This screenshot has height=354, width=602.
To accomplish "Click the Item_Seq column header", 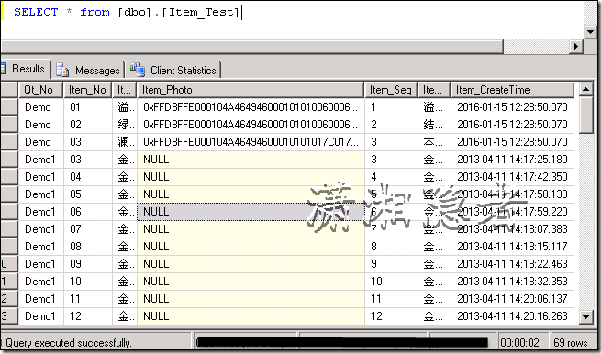I will click(x=391, y=90).
